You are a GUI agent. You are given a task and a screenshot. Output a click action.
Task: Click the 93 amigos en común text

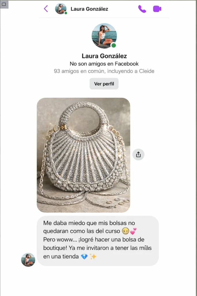tap(104, 71)
